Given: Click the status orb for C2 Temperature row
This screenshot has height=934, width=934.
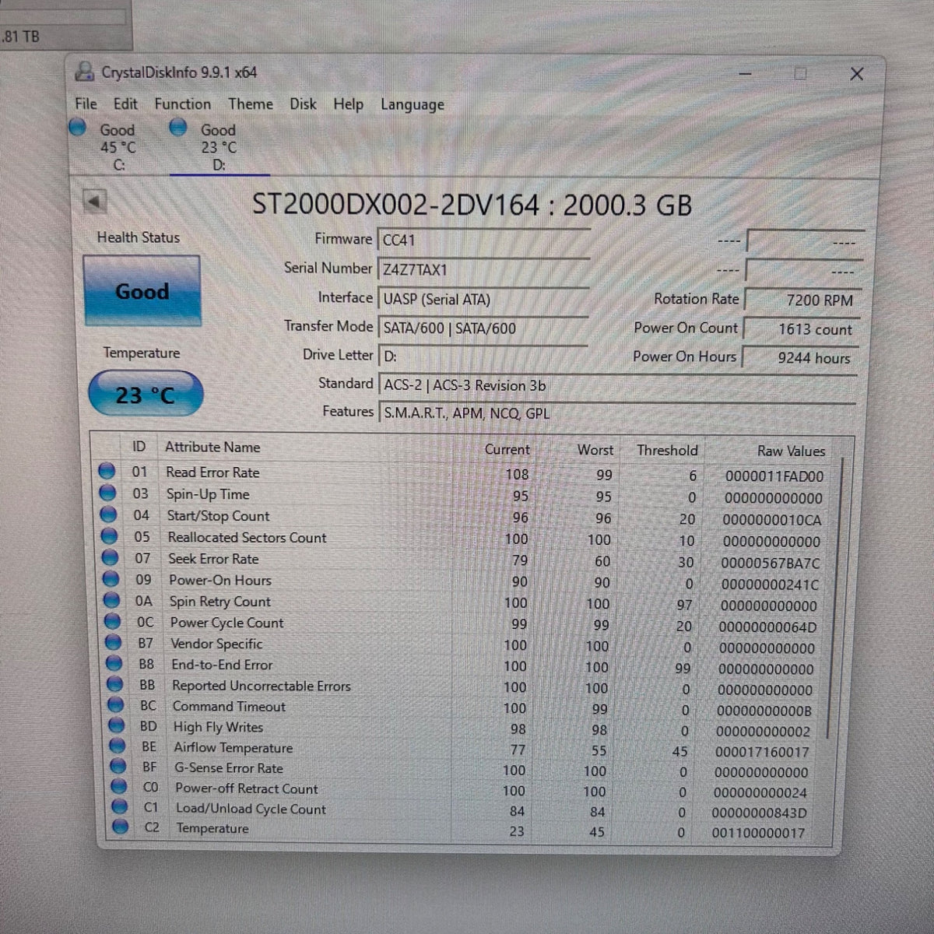Looking at the screenshot, I should (120, 827).
